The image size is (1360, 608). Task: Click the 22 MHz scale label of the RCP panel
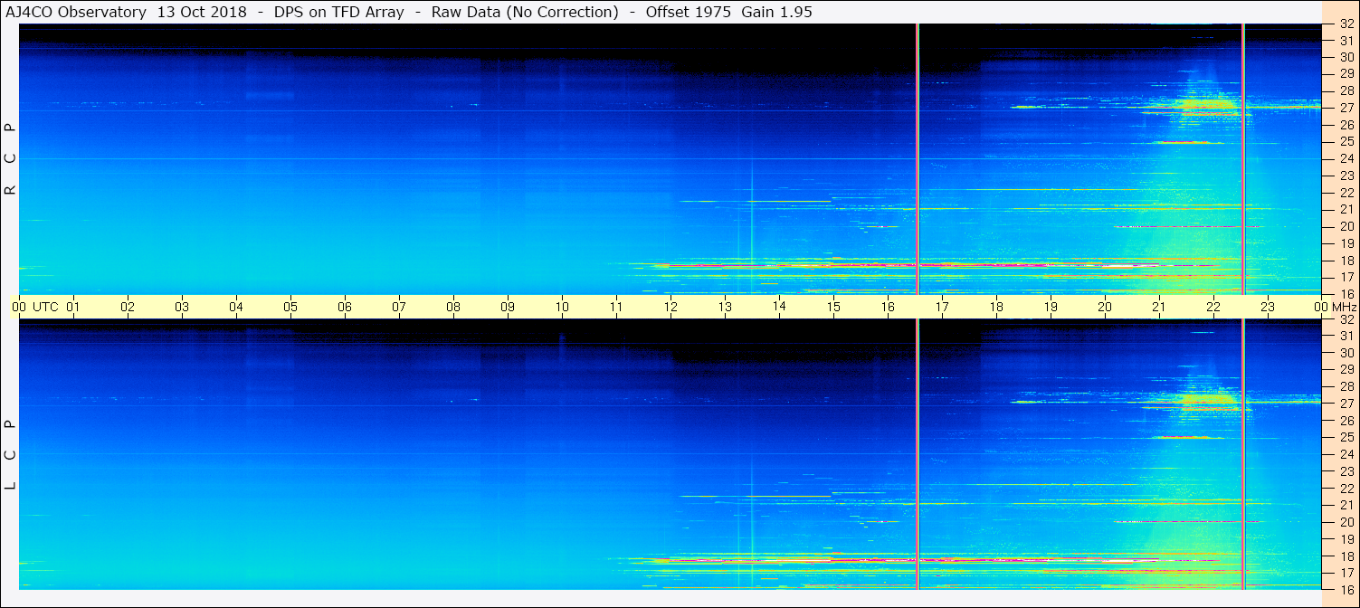pyautogui.click(x=1346, y=193)
